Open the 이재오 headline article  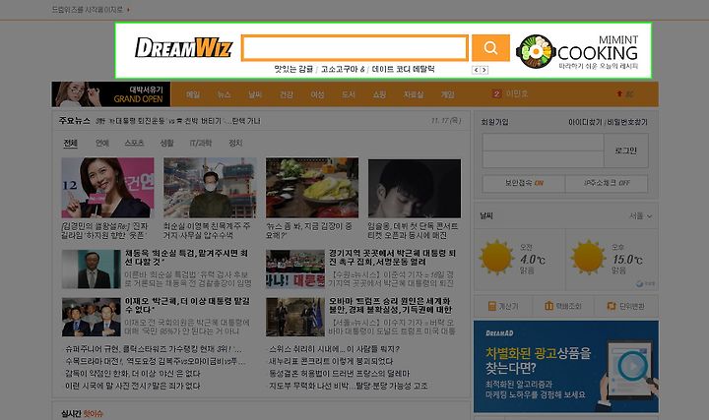click(187, 305)
